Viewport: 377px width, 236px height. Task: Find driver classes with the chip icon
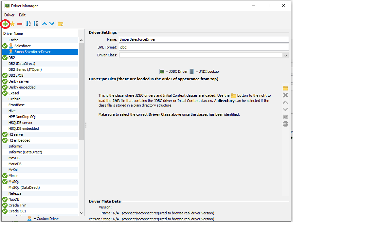coord(285,117)
